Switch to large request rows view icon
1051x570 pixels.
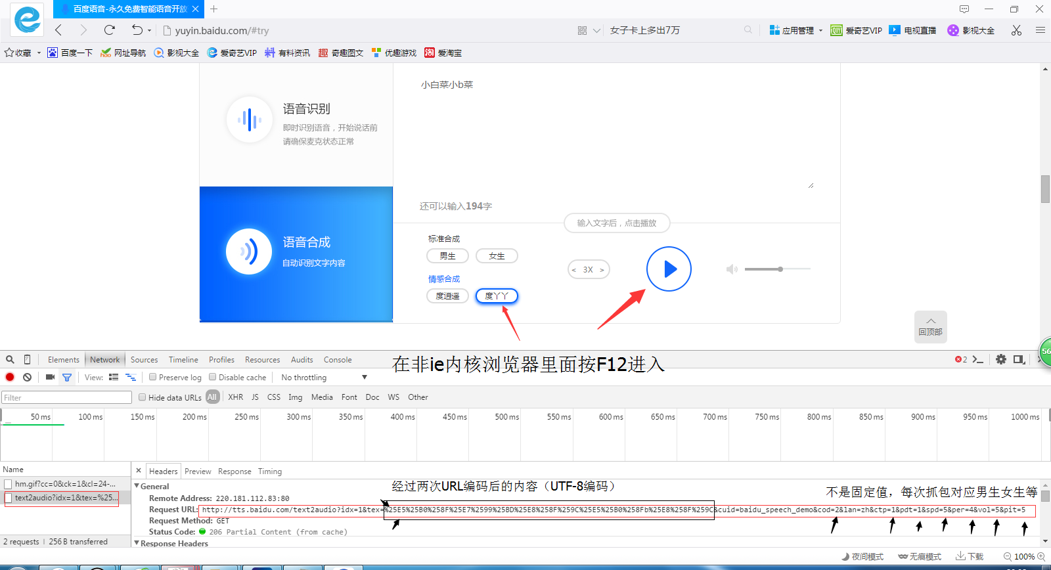click(x=114, y=377)
